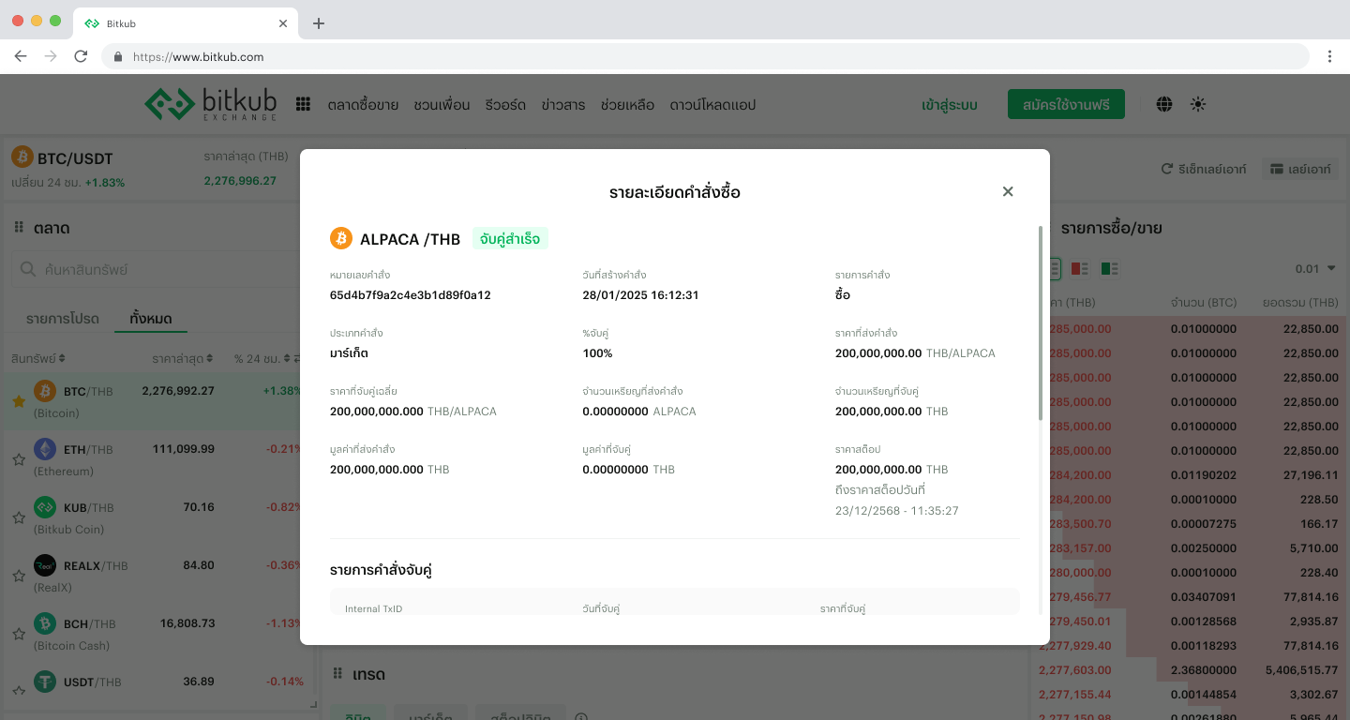Screen dimensions: 1350x720
Task: Open the 0.01 price grouping dropdown
Action: click(x=1315, y=269)
